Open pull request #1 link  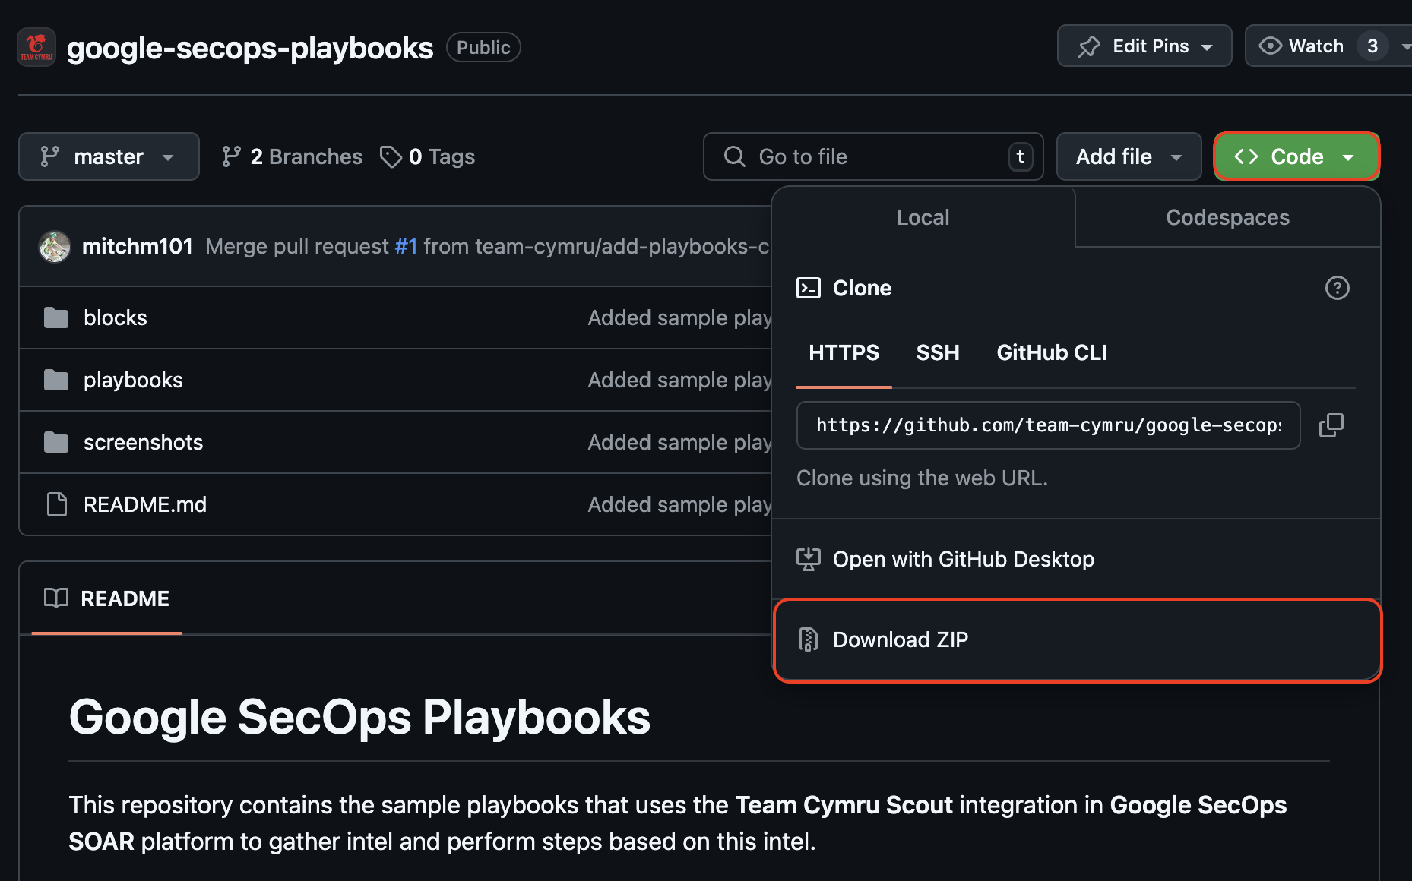coord(406,246)
